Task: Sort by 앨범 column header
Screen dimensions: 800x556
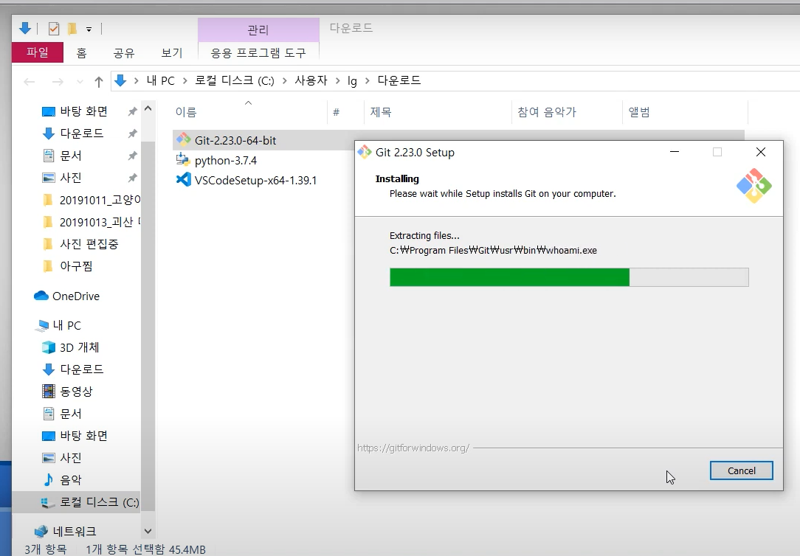Action: pos(685,112)
